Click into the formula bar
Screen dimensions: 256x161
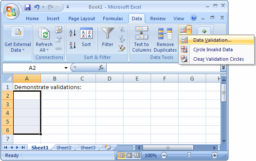point(163,68)
